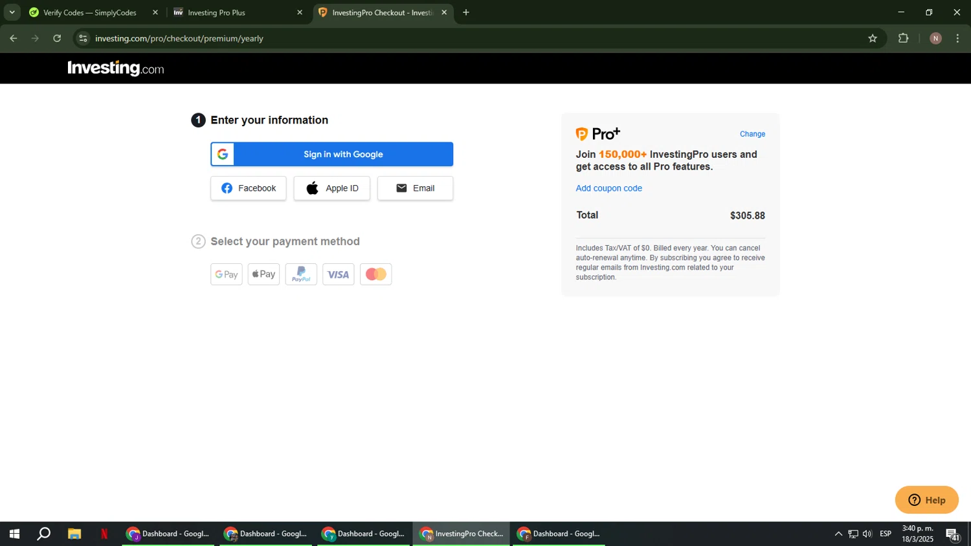Screen dimensions: 971x546
Task: Reload the checkout page
Action: (x=57, y=39)
